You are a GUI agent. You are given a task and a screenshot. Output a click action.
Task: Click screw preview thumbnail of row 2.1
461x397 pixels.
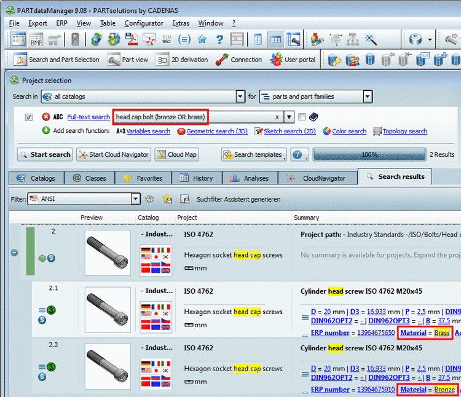click(x=108, y=310)
